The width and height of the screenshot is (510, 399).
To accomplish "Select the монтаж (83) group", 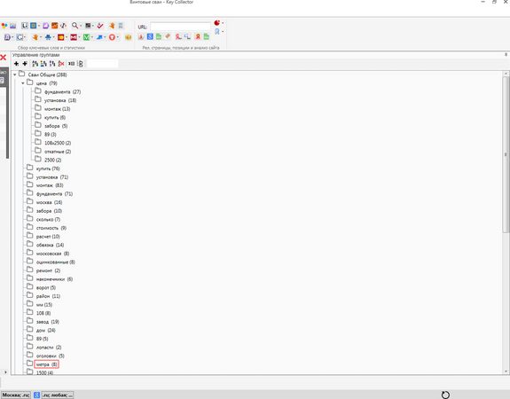I will click(x=50, y=185).
